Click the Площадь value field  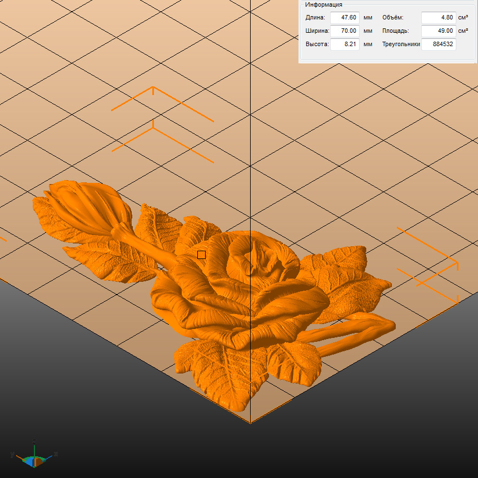click(438, 31)
